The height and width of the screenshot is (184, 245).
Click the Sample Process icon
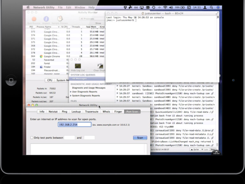click(x=60, y=19)
